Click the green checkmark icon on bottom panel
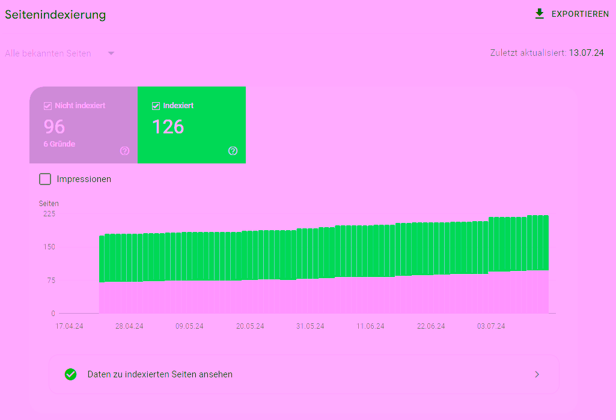 pyautogui.click(x=71, y=374)
